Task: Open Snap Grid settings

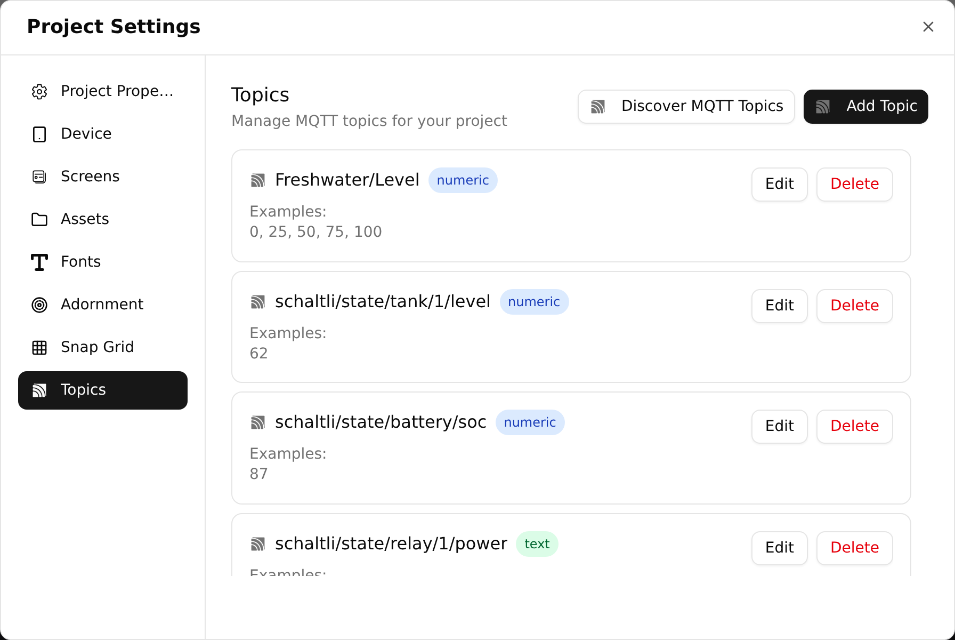Action: pos(103,348)
